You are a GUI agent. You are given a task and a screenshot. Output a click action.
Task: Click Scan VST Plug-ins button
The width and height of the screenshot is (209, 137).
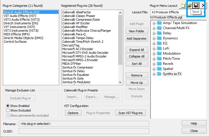[x=131, y=113]
